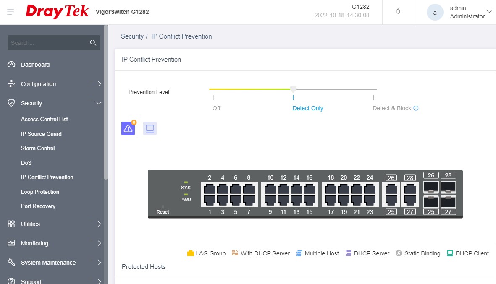Image resolution: width=496 pixels, height=284 pixels.
Task: Go to Storm Control page
Action: (38, 148)
